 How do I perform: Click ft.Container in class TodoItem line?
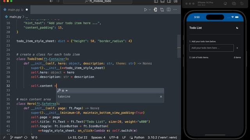click(x=55, y=59)
